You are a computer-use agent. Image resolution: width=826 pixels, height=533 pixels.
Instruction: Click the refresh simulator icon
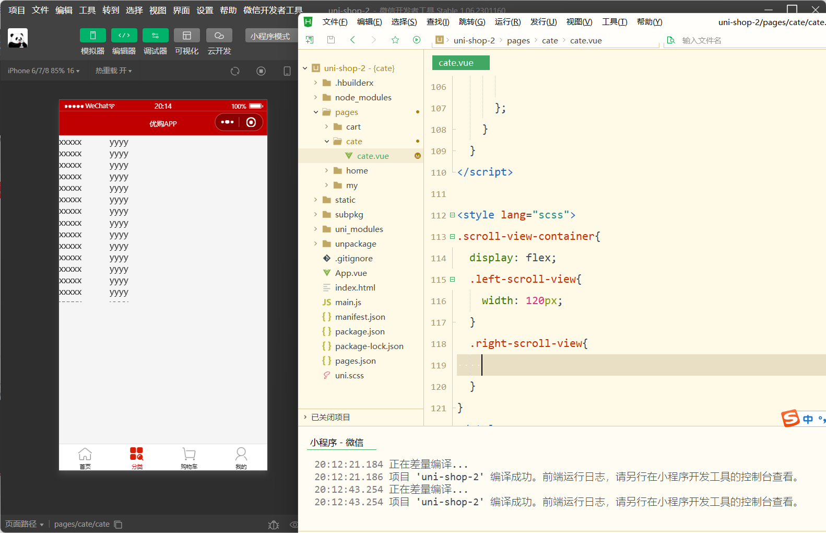tap(235, 71)
